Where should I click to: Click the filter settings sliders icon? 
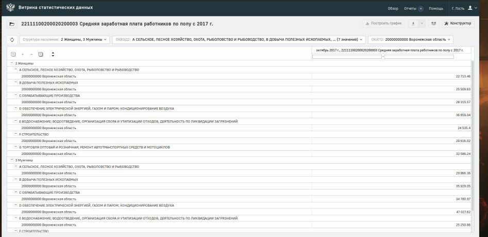pos(433,23)
